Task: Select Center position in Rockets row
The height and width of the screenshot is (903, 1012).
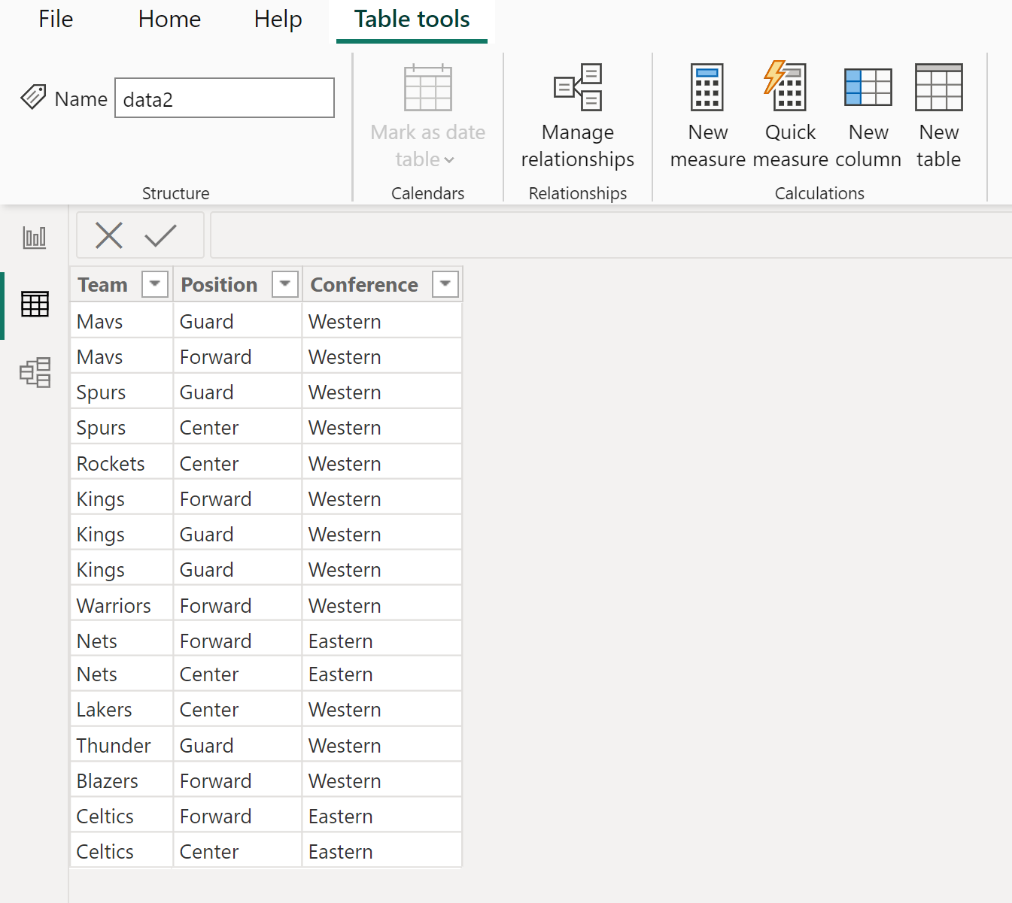Action: [x=238, y=463]
